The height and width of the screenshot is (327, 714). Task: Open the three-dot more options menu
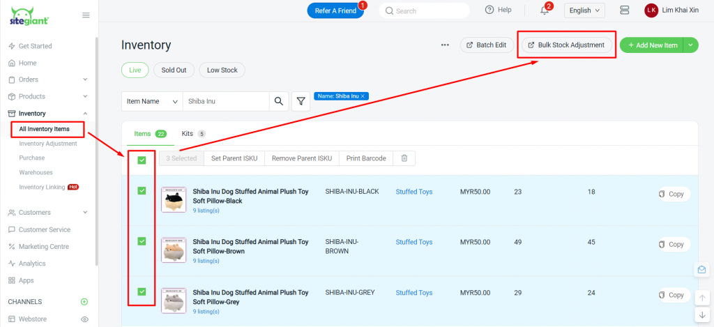(445, 45)
